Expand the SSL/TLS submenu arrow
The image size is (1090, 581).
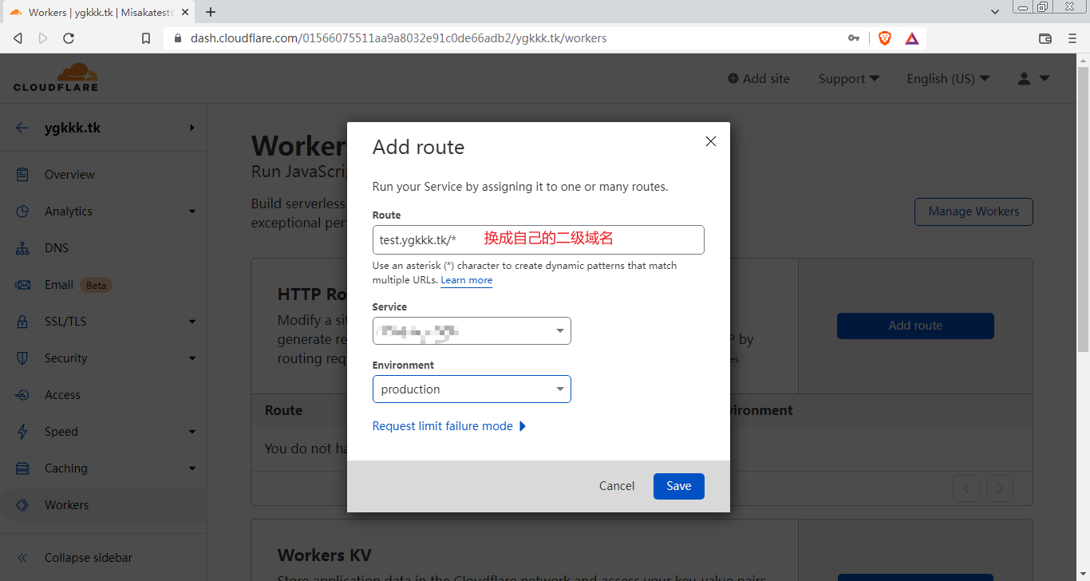[x=192, y=322]
